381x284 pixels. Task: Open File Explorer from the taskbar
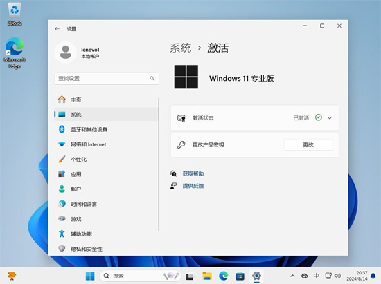coord(207,276)
